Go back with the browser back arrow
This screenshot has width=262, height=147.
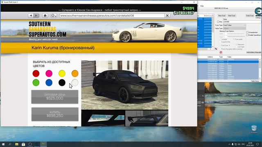[x=31, y=16]
